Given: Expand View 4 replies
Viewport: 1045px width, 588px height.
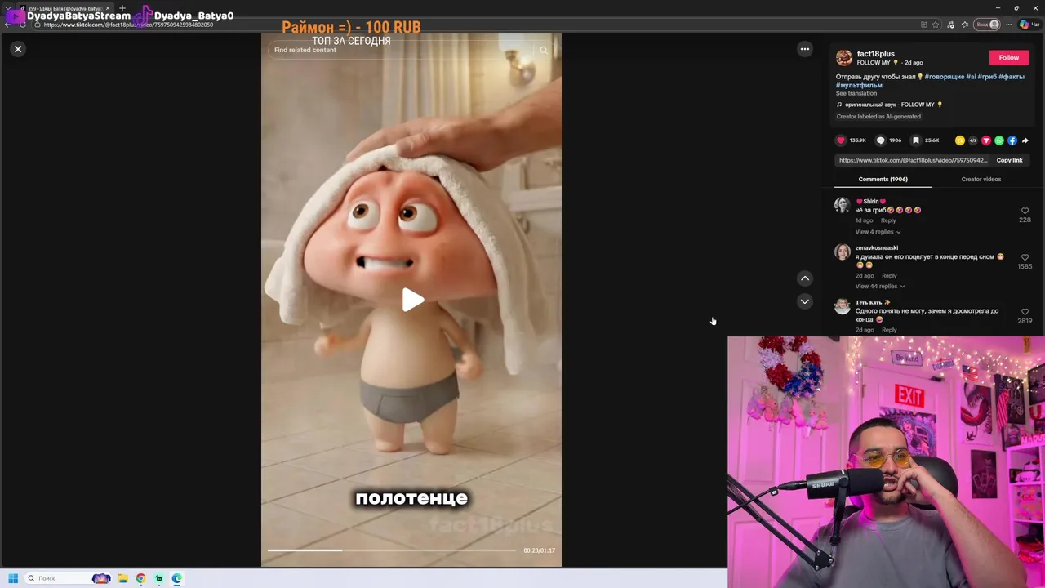Looking at the screenshot, I should click(x=878, y=232).
